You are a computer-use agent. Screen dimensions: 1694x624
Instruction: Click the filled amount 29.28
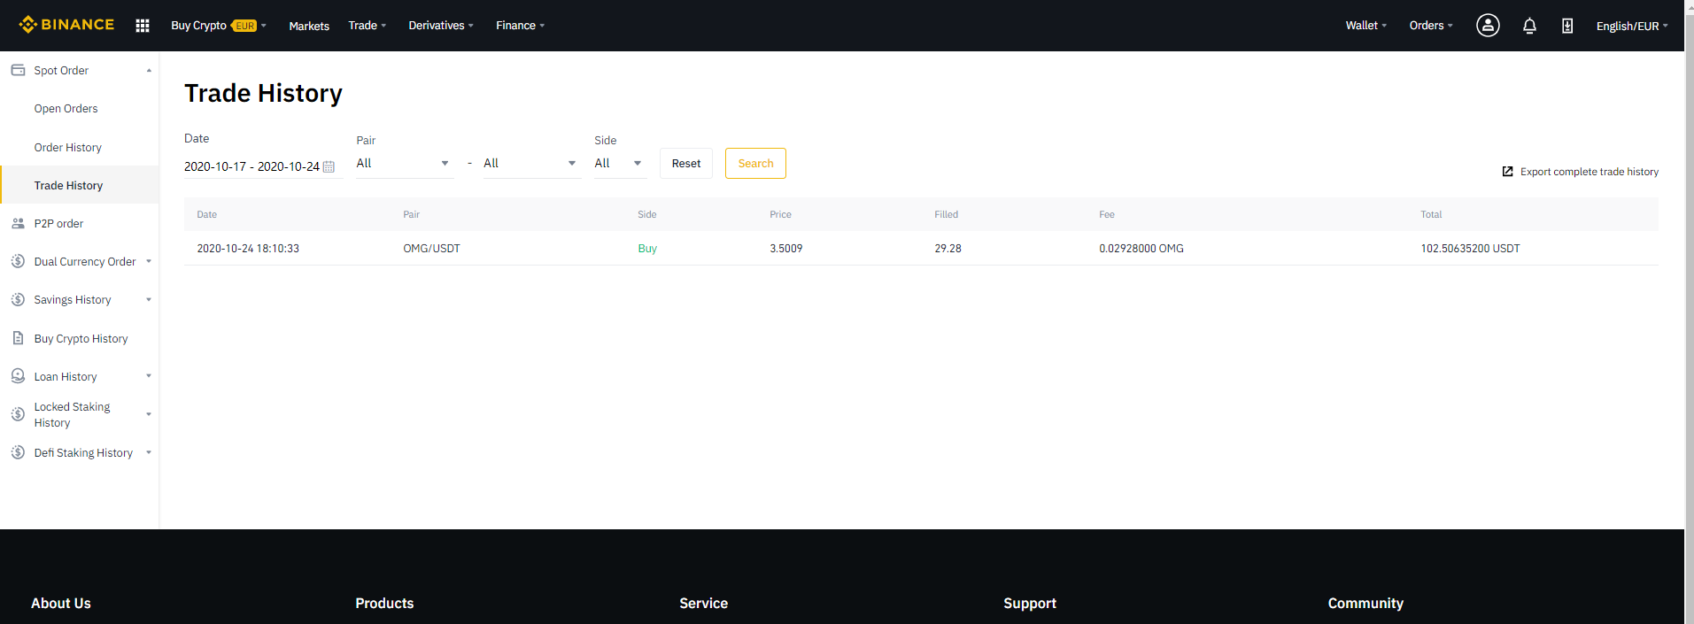[x=948, y=249]
